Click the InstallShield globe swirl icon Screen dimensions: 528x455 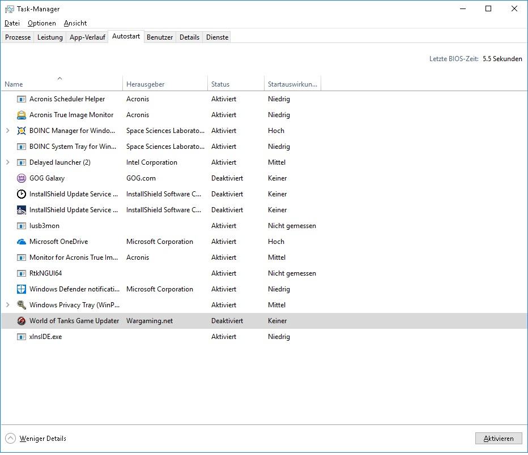tap(21, 210)
